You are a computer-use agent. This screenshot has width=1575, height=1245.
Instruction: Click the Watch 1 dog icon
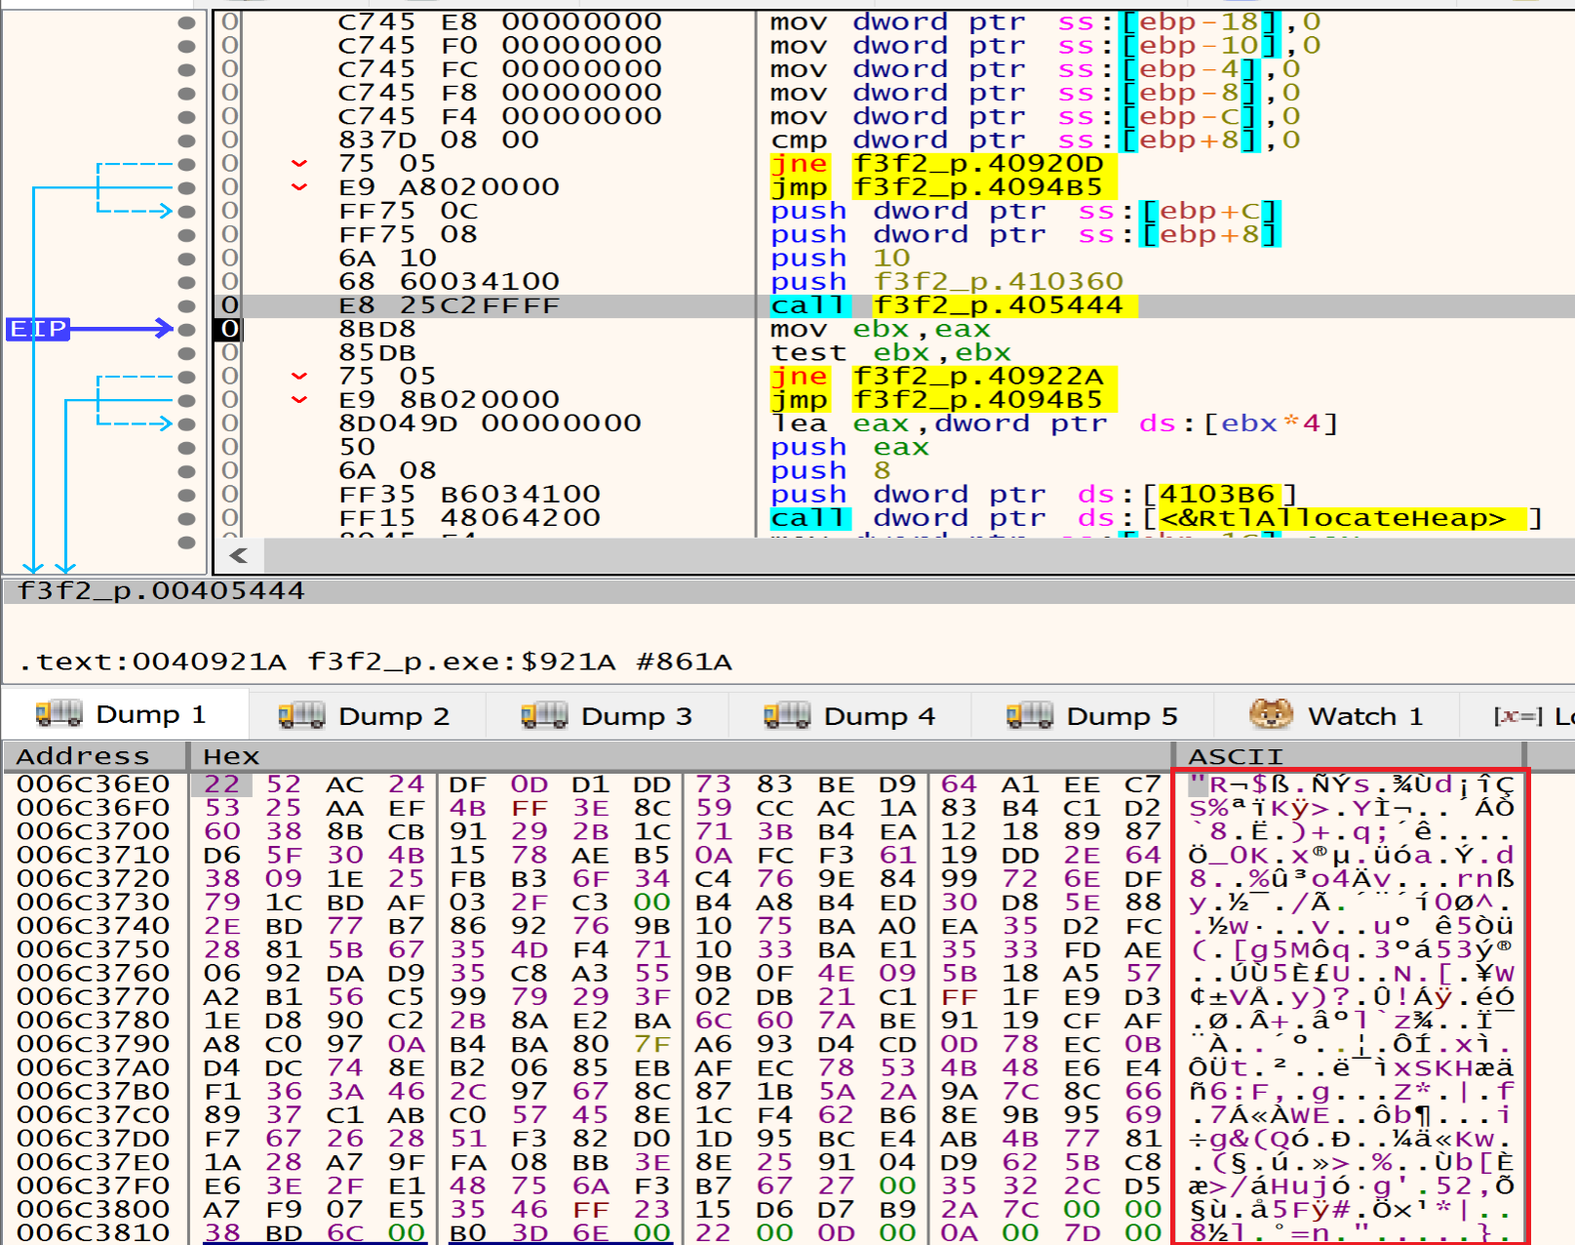click(1271, 715)
